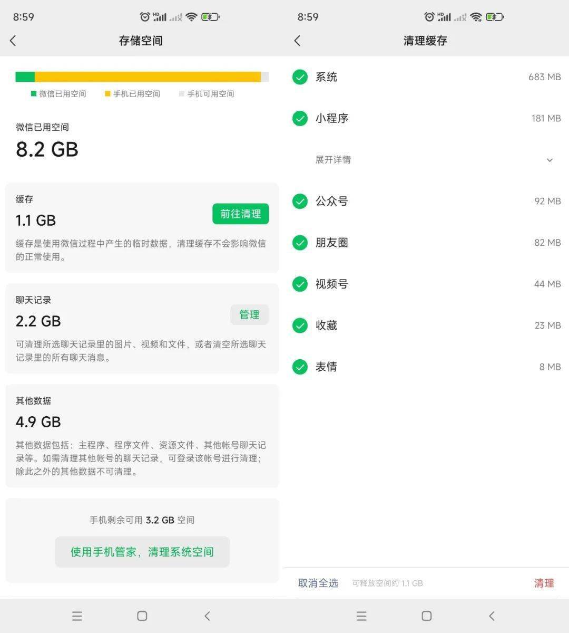
Task: Open recent apps menu on 清理缓存 screen
Action: [x=361, y=616]
